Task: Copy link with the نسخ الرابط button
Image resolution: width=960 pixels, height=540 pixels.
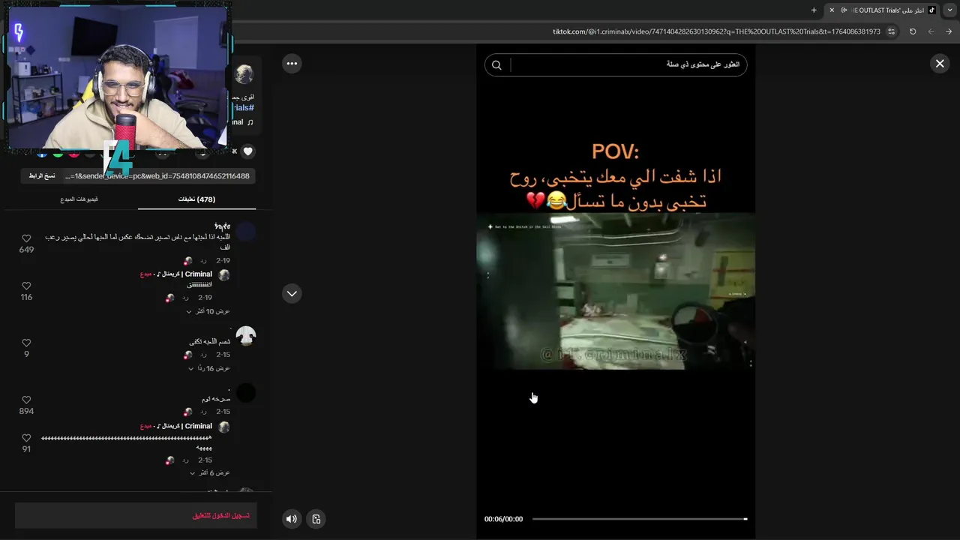Action: pyautogui.click(x=42, y=175)
